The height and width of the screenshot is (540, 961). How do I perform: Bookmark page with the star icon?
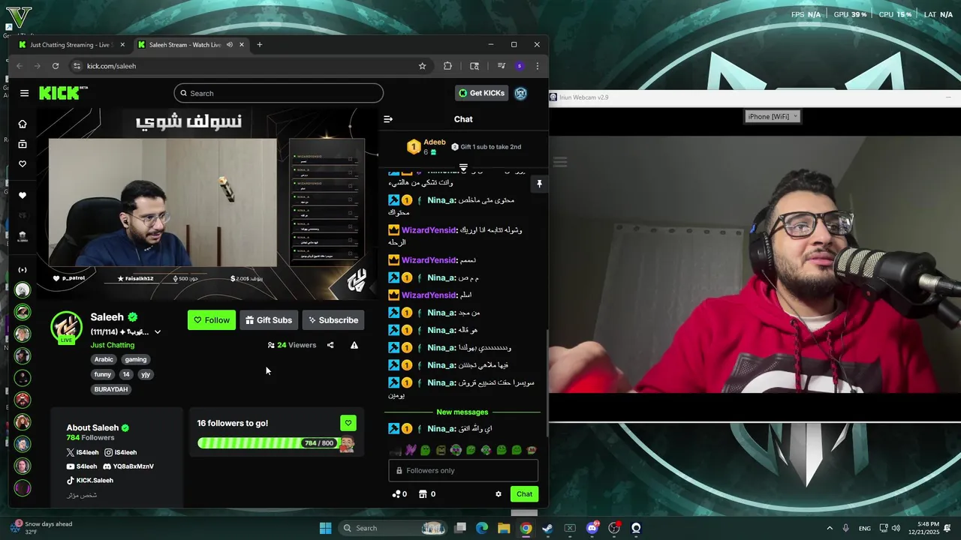[422, 66]
